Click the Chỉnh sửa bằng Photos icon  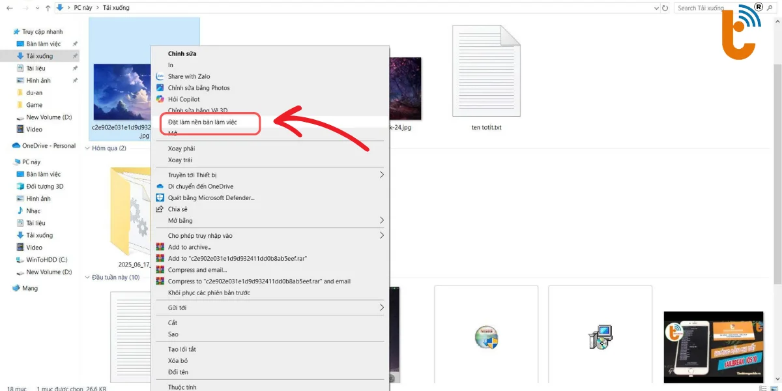tap(160, 88)
